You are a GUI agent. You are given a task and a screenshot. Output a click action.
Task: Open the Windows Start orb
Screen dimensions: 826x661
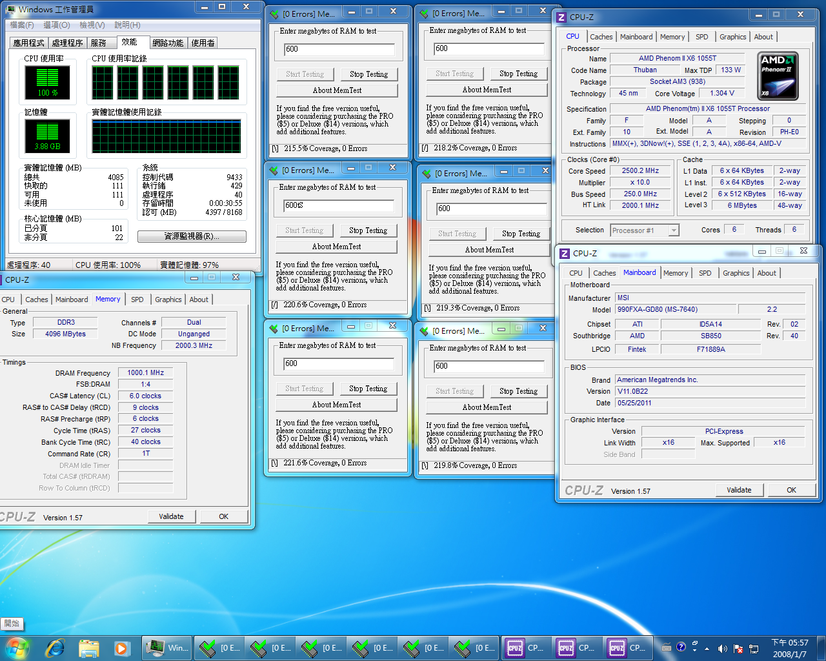pos(17,647)
